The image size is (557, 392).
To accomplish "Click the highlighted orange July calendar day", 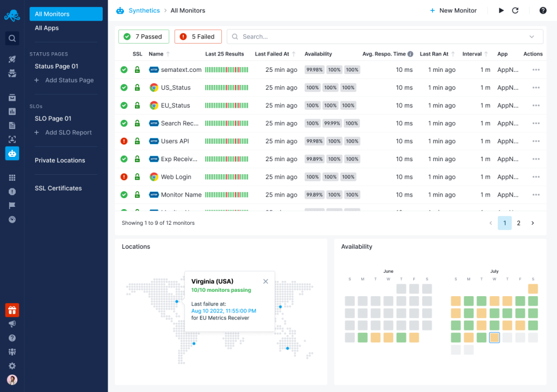I will point(494,337).
